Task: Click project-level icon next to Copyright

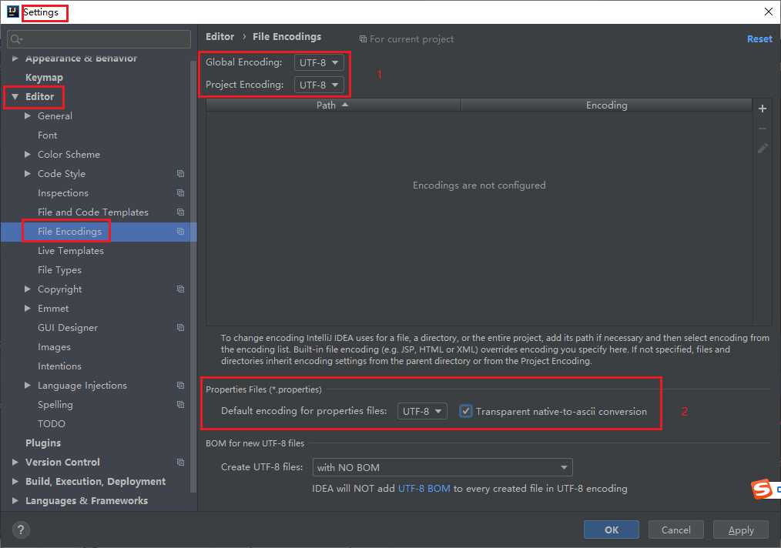Action: pos(180,289)
